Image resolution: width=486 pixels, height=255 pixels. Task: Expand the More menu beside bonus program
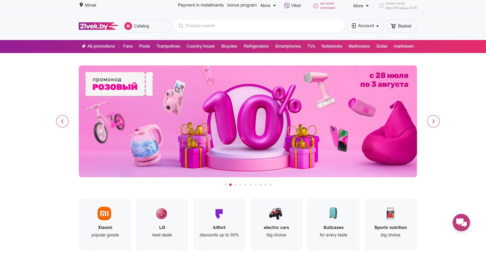[x=268, y=6]
